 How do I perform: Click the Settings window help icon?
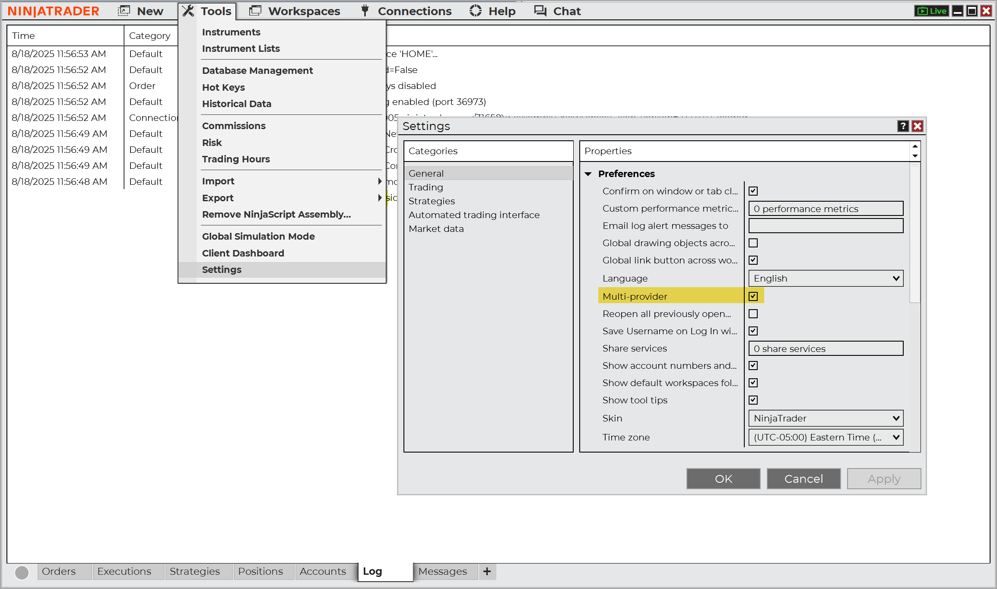[903, 126]
